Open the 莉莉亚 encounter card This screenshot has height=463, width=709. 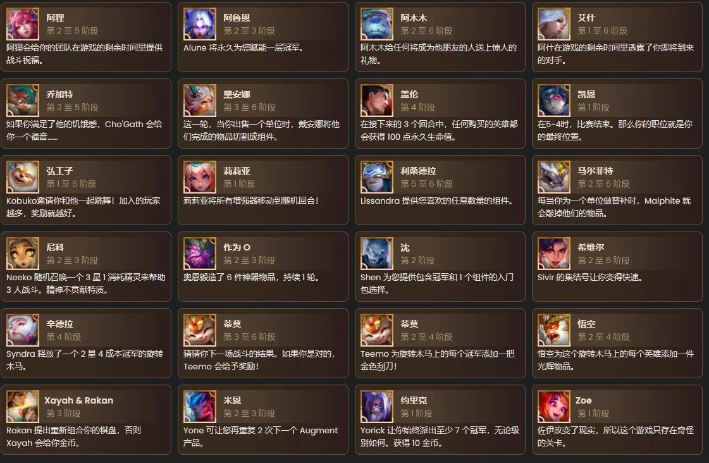click(x=262, y=190)
